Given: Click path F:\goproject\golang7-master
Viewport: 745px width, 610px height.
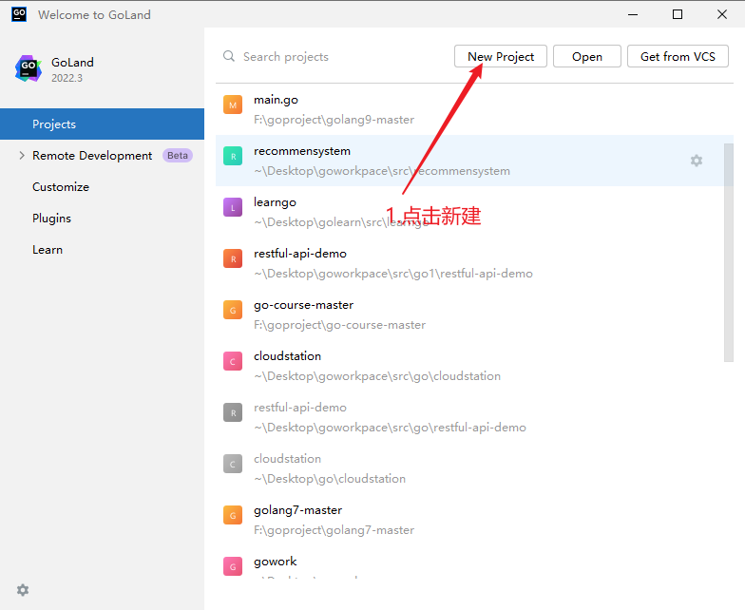Looking at the screenshot, I should coord(334,530).
